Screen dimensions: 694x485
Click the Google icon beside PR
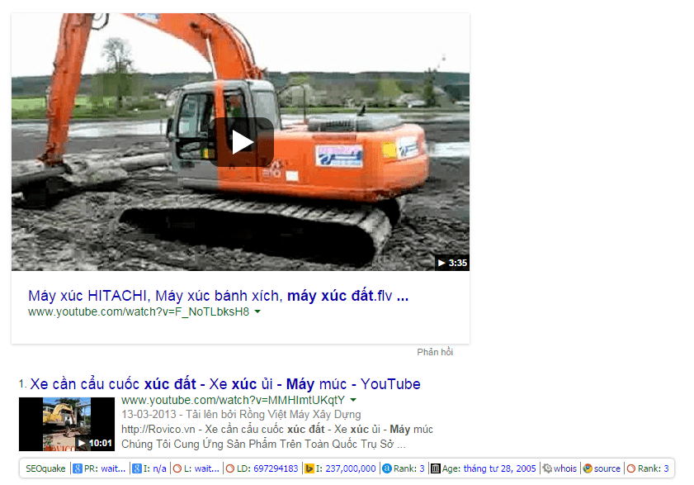coord(78,468)
